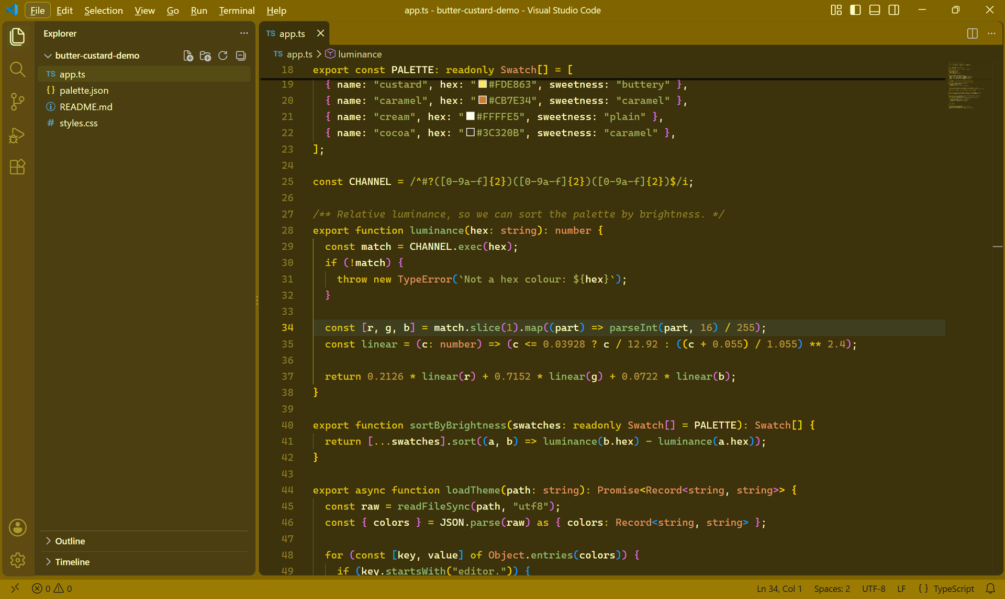
Task: Open Explorer views and more actions
Action: 244,33
